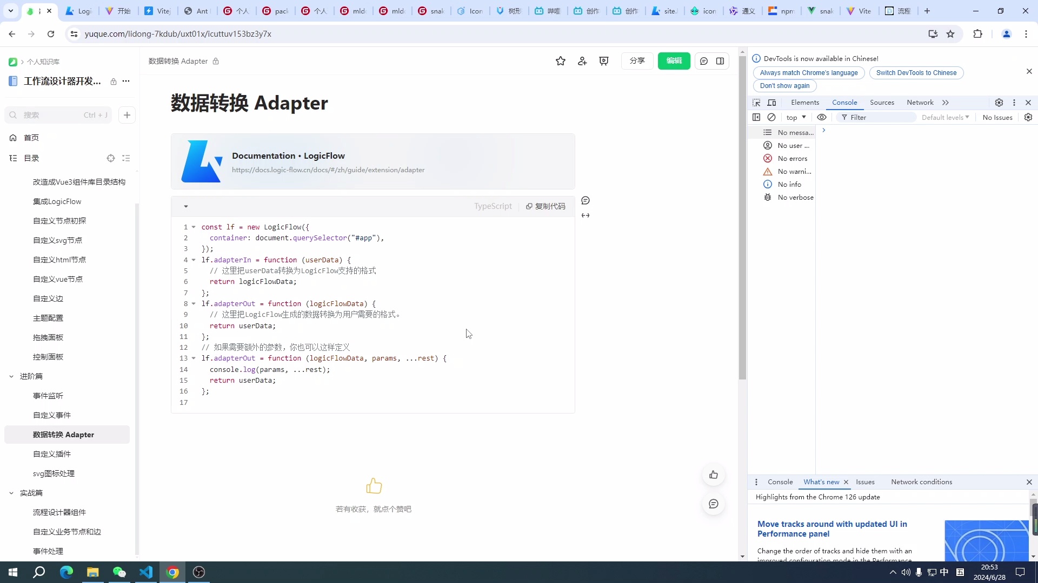Clear the console with the clear icon
Viewport: 1038px width, 583px height.
click(x=771, y=117)
